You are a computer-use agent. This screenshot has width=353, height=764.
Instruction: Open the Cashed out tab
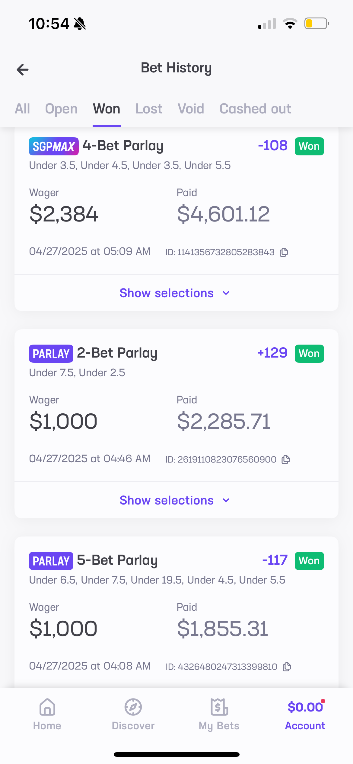(255, 109)
